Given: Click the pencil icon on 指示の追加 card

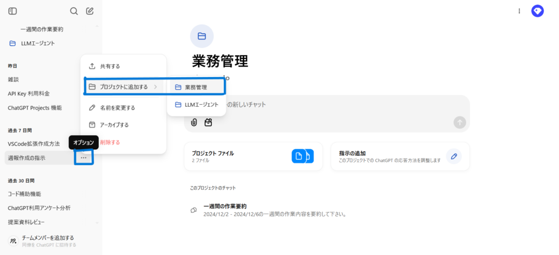Looking at the screenshot, I should (x=453, y=156).
